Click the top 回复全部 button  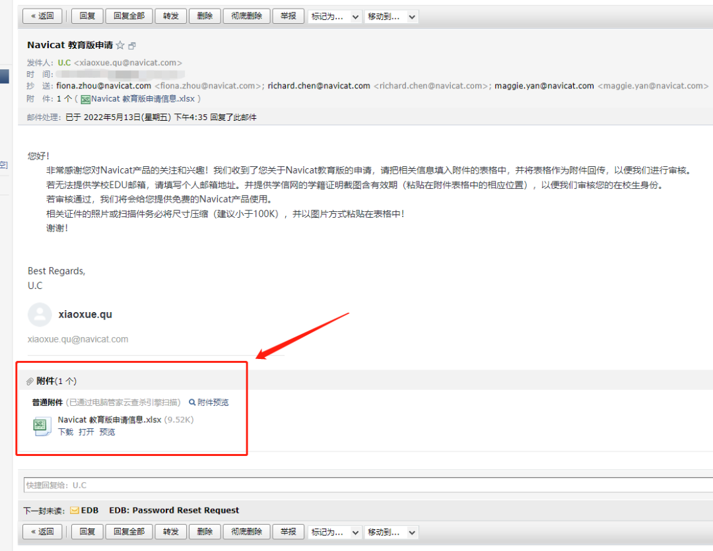coord(129,16)
